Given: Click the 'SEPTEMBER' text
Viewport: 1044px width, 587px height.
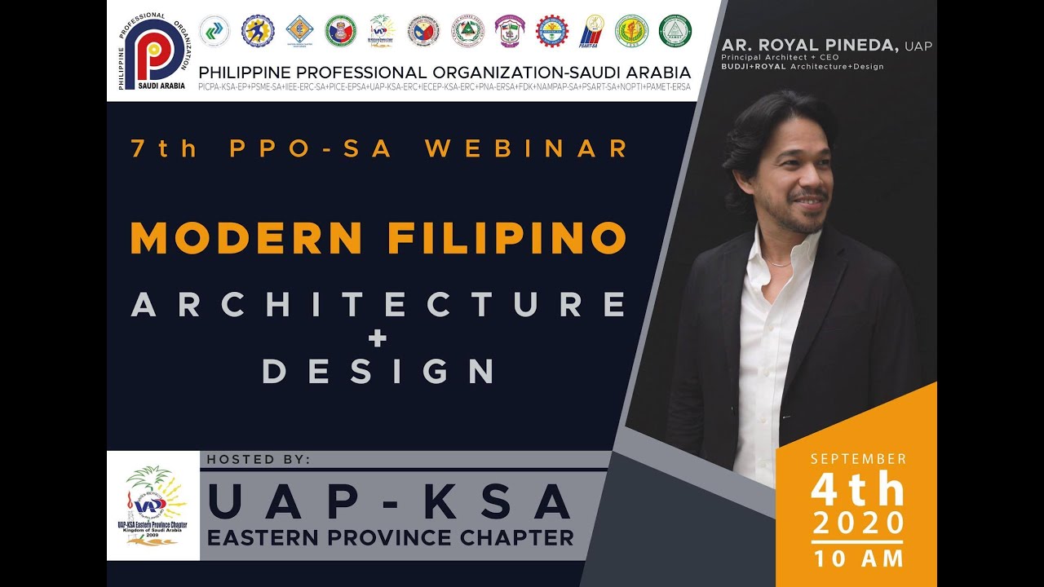Looking at the screenshot, I should [858, 459].
